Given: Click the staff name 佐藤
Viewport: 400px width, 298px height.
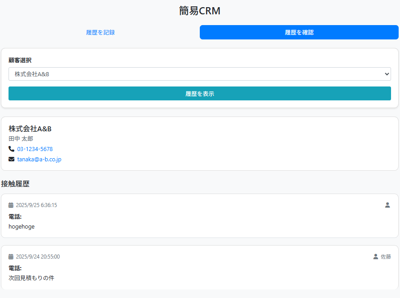Looking at the screenshot, I should pos(386,257).
